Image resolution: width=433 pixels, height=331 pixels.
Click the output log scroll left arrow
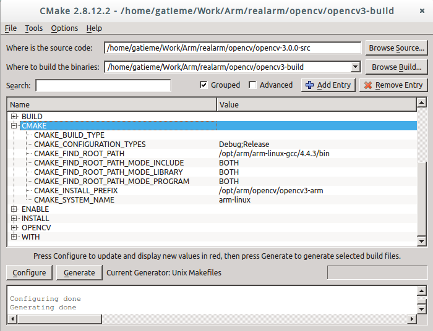12,319
